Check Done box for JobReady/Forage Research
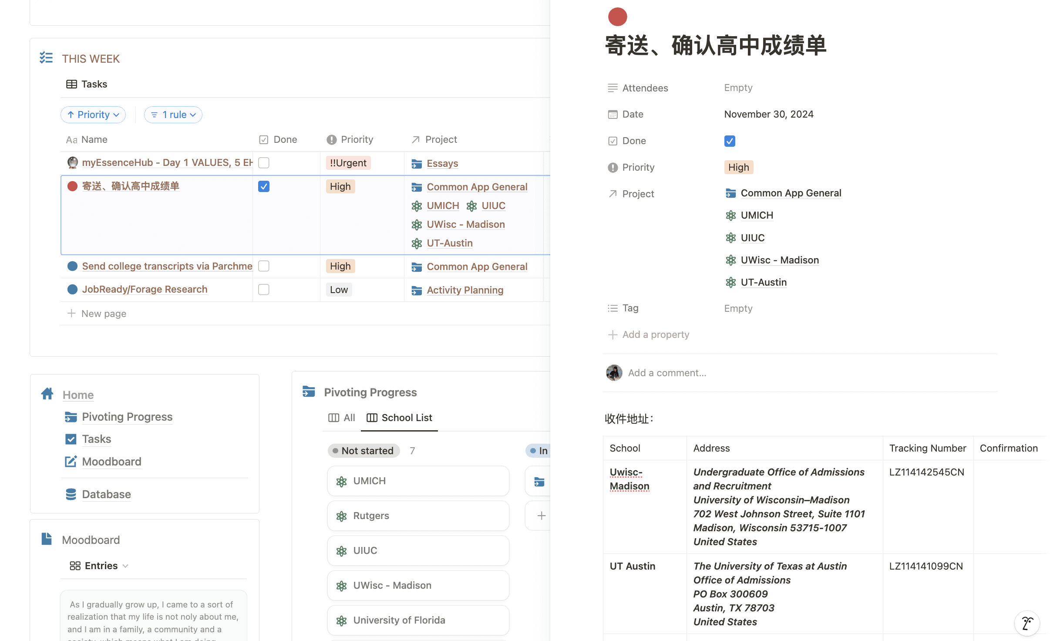The width and height of the screenshot is (1050, 641). pyautogui.click(x=264, y=290)
